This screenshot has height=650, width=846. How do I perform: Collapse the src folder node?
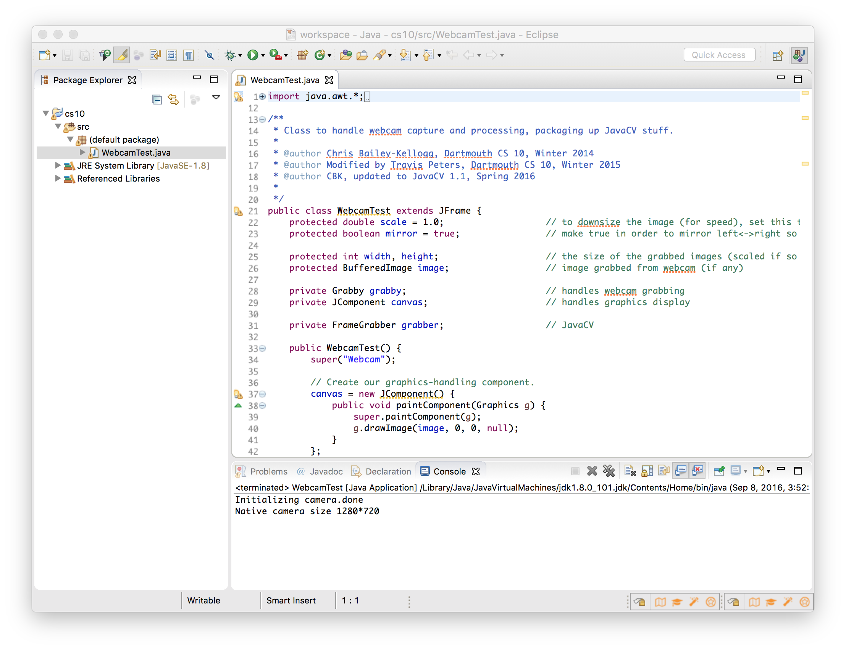(58, 126)
